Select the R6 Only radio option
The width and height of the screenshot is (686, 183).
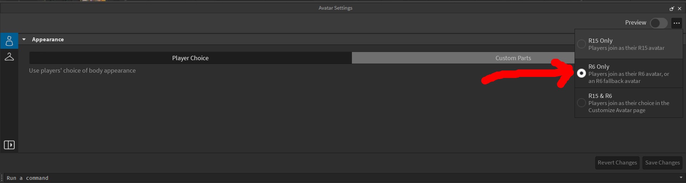tap(581, 73)
